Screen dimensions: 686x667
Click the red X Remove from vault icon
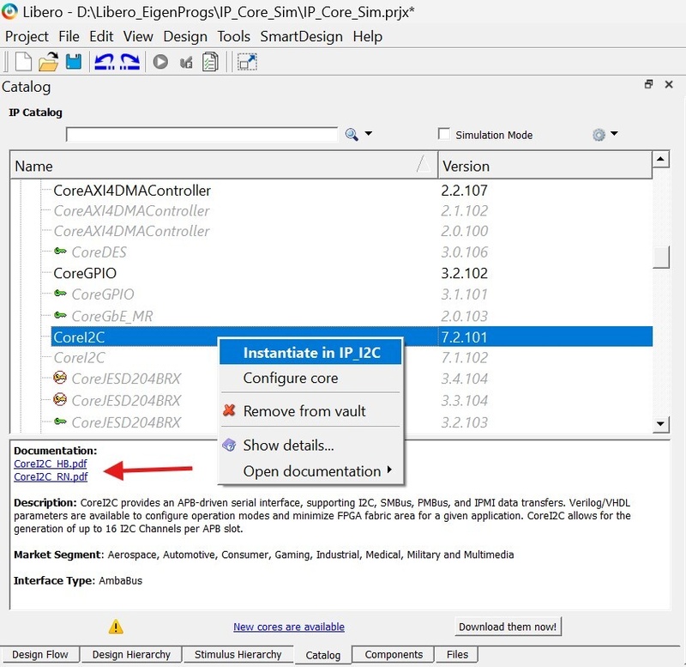tap(229, 410)
